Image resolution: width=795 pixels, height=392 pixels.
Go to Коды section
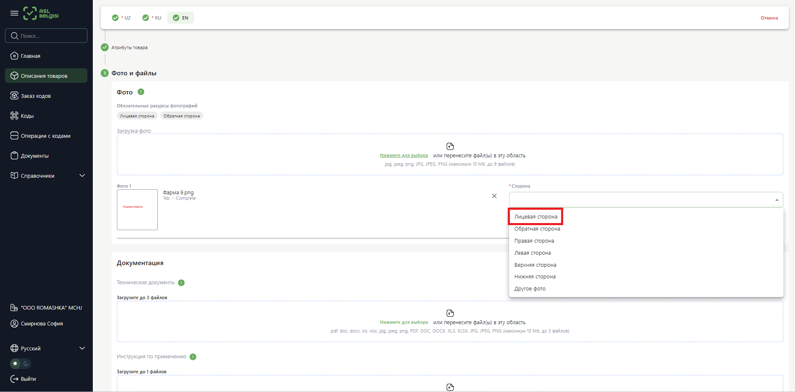(x=27, y=116)
